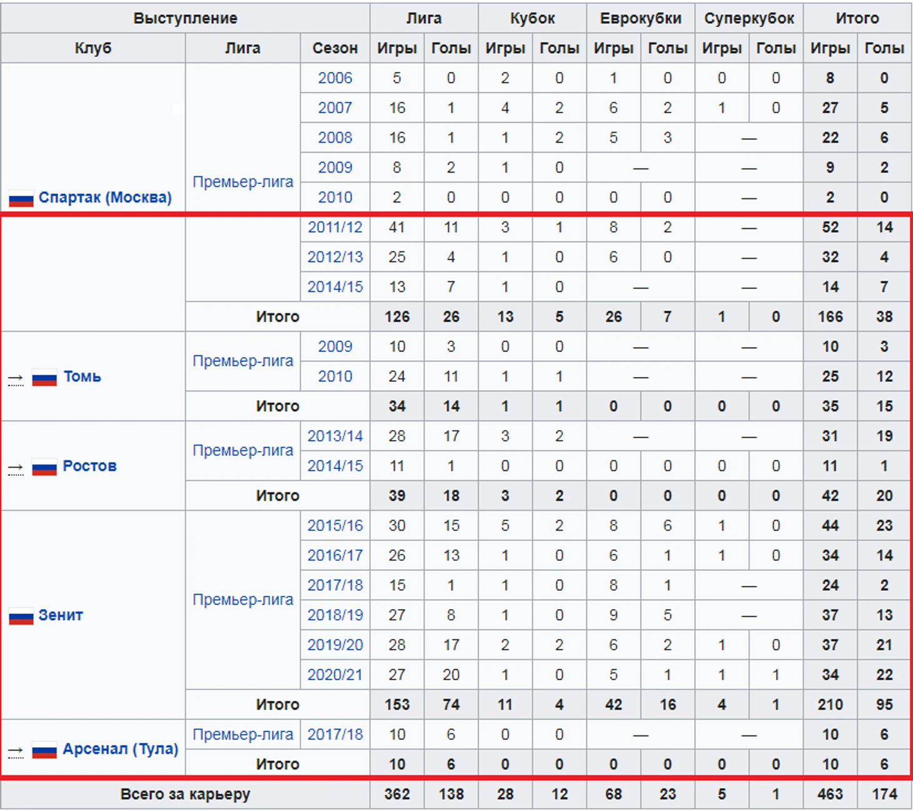
Task: Click the top-right Итого column header
Action: [x=857, y=18]
